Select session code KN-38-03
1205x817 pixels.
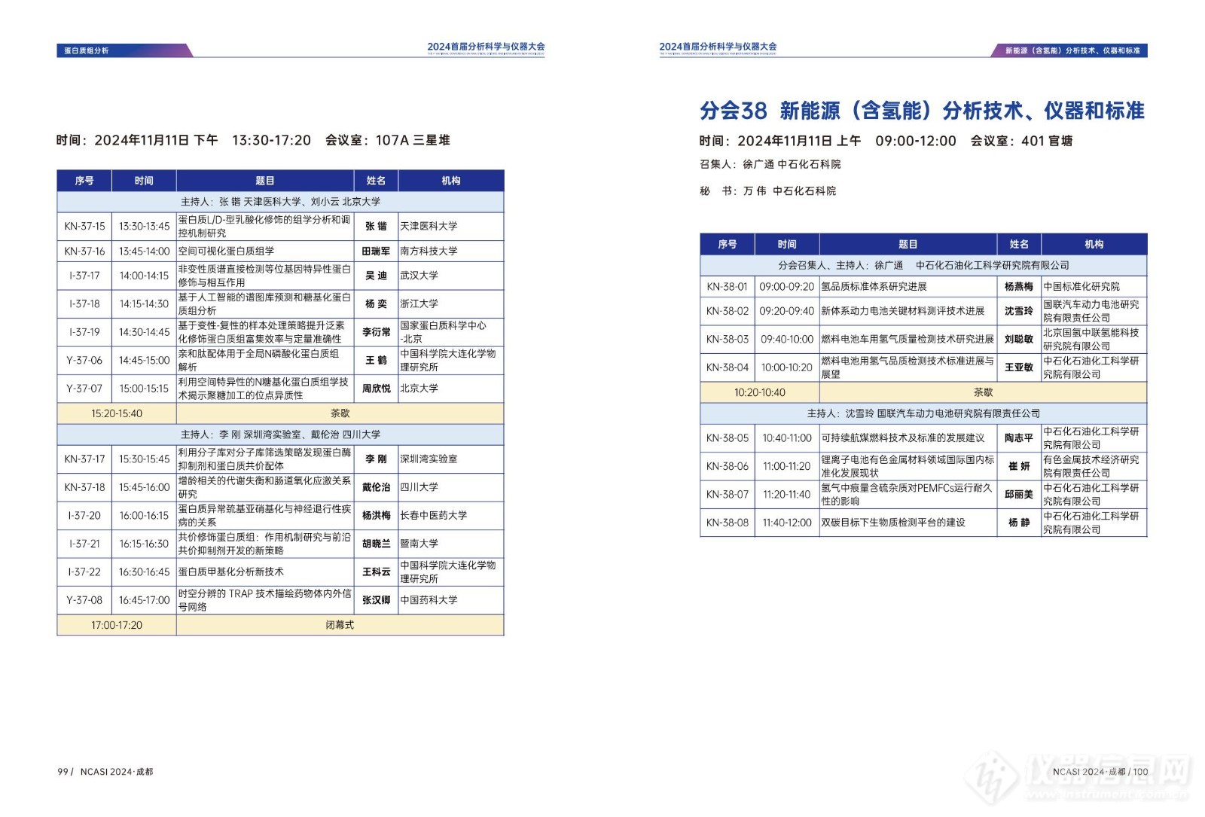pos(728,340)
